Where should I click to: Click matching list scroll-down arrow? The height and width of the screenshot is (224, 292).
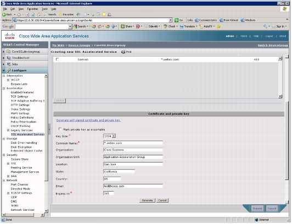280,97
